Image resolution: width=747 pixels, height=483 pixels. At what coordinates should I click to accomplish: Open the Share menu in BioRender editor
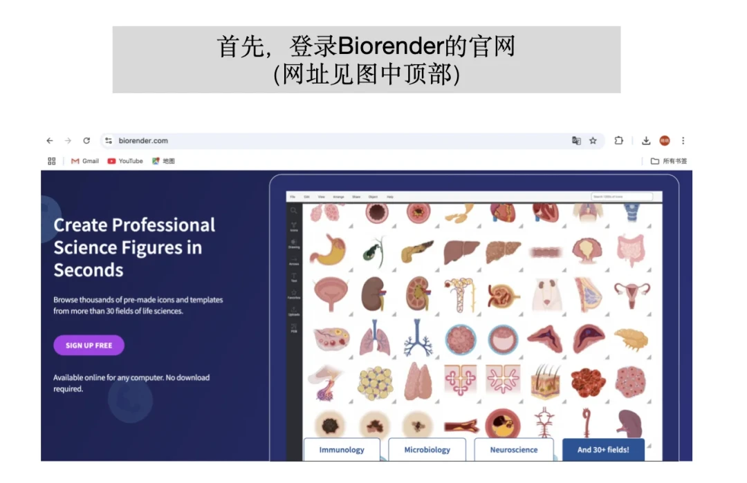point(356,197)
